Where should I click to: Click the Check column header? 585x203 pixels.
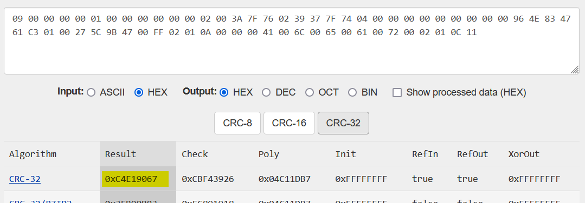[x=195, y=154]
